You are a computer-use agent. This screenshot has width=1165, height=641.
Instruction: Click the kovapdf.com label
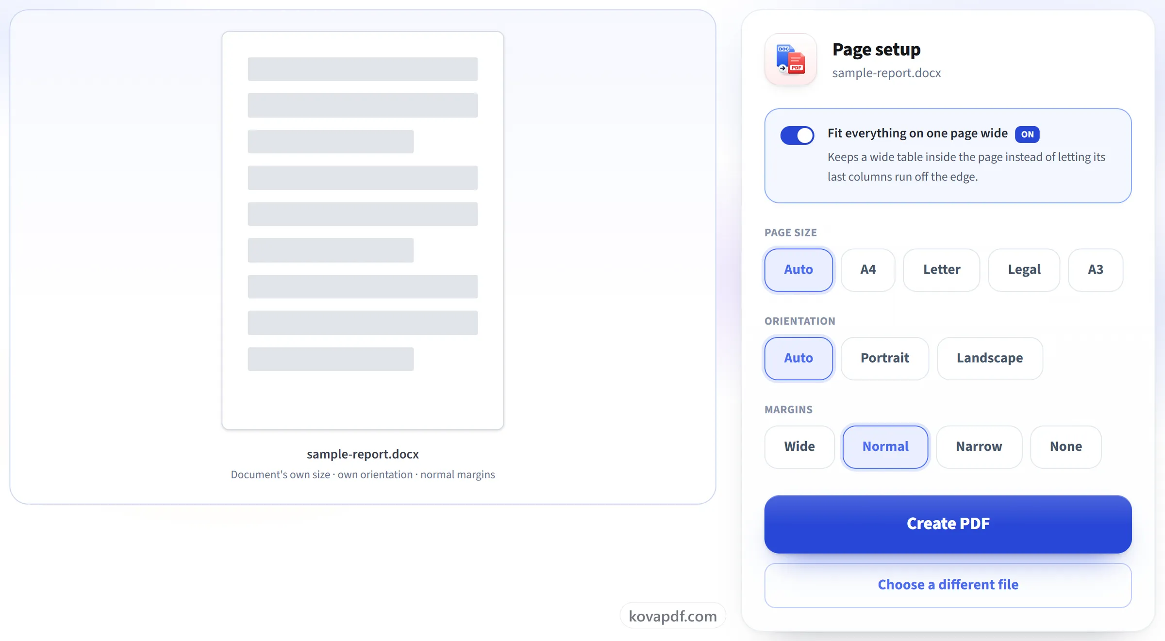coord(673,616)
